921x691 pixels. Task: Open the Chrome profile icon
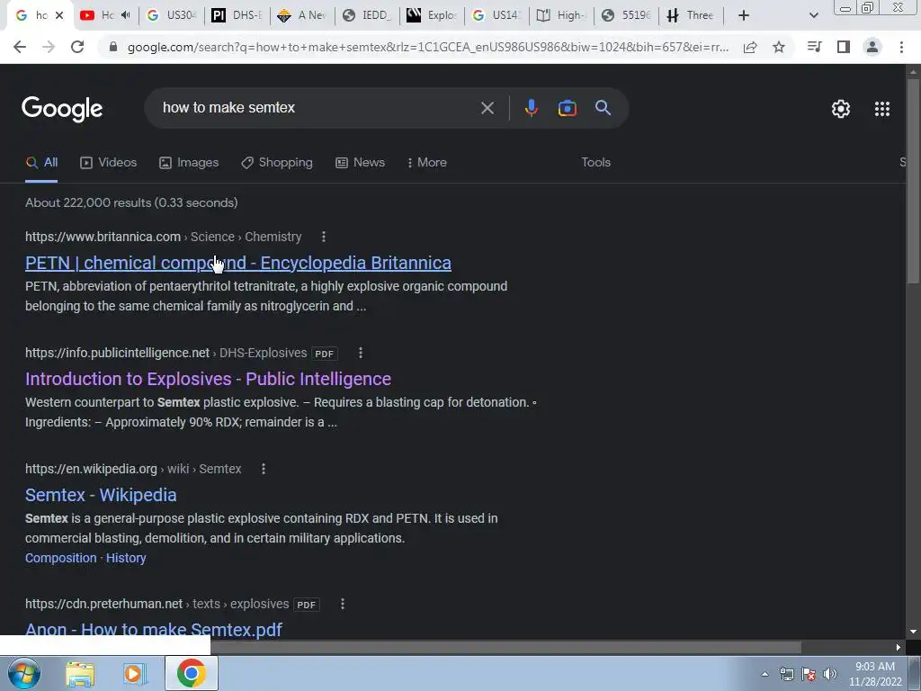tap(872, 47)
